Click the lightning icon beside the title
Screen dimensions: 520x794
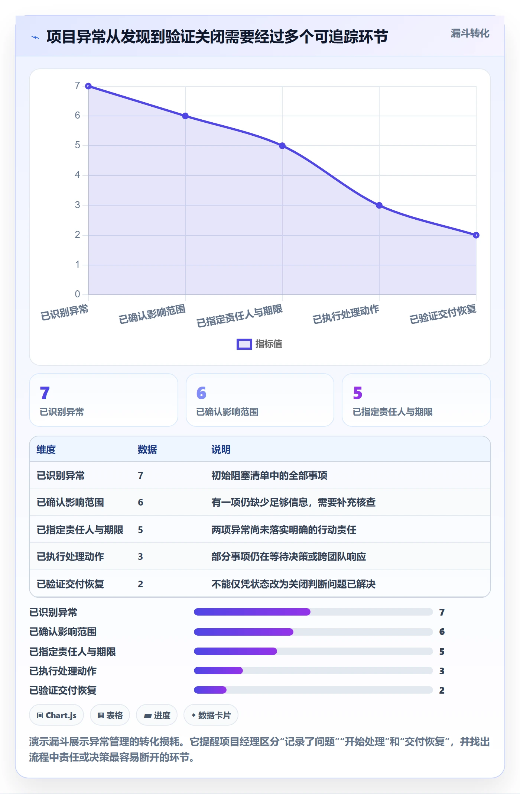(x=35, y=37)
